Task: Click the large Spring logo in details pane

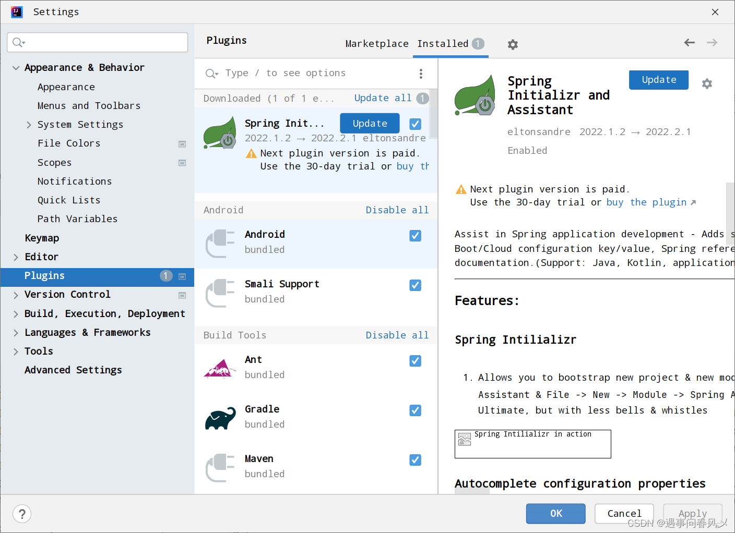Action: pos(475,95)
